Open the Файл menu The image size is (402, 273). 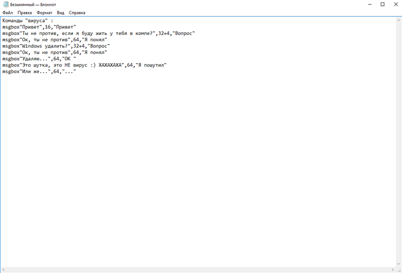click(7, 13)
